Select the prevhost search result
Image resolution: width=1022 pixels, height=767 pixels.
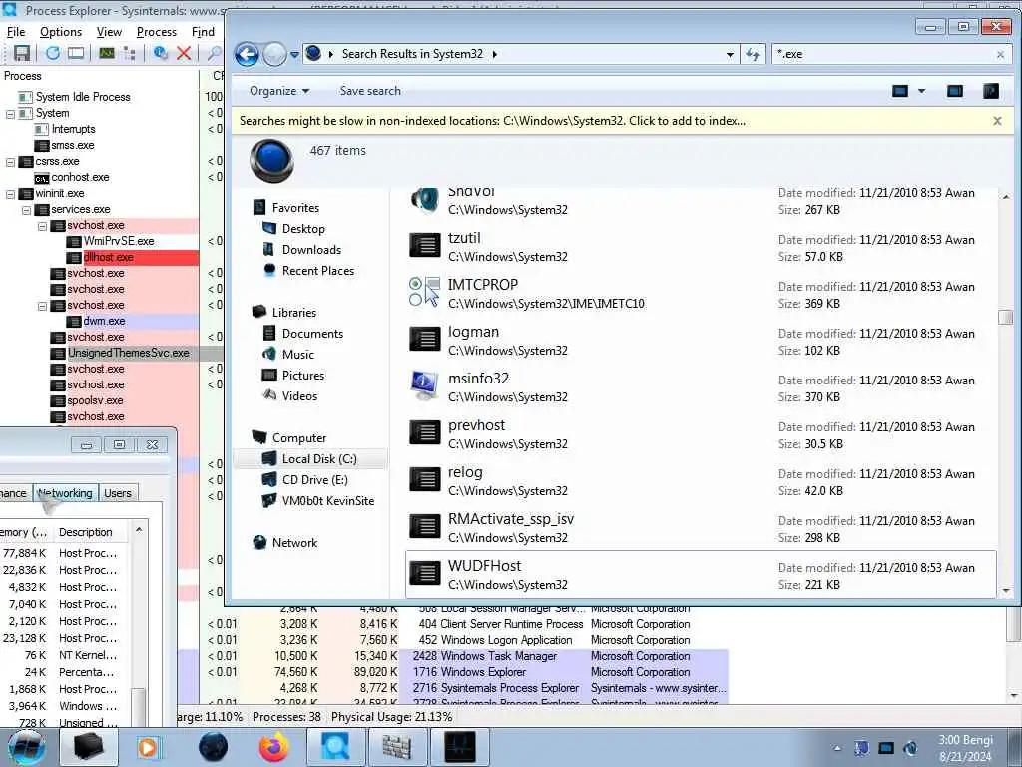[701, 433]
